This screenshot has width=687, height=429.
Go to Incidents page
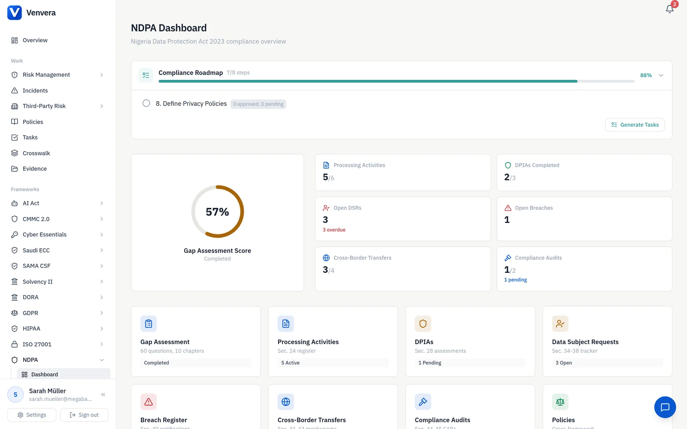pos(58,91)
